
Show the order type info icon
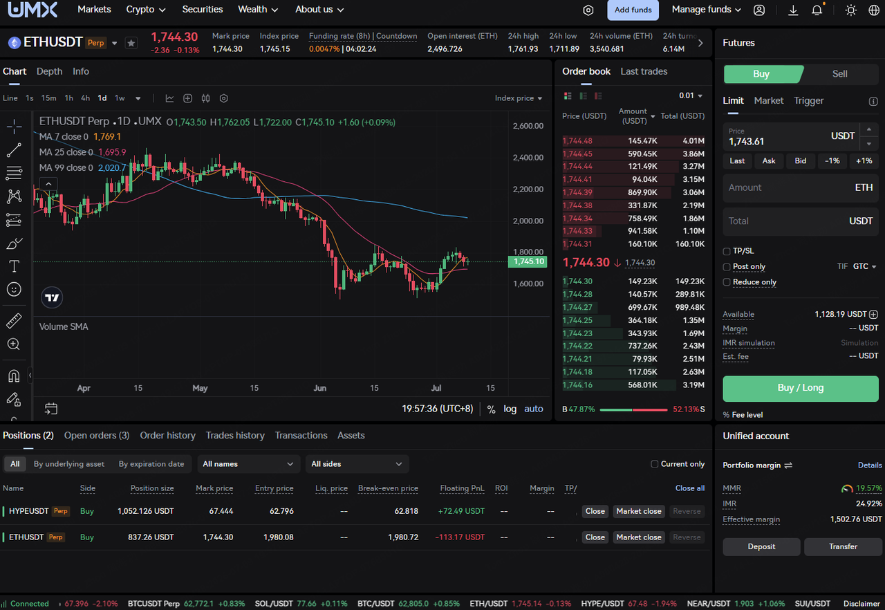coord(873,101)
